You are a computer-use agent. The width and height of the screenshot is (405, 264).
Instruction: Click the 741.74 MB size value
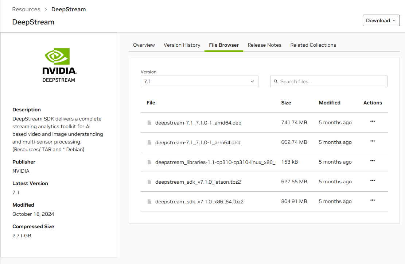coord(294,122)
